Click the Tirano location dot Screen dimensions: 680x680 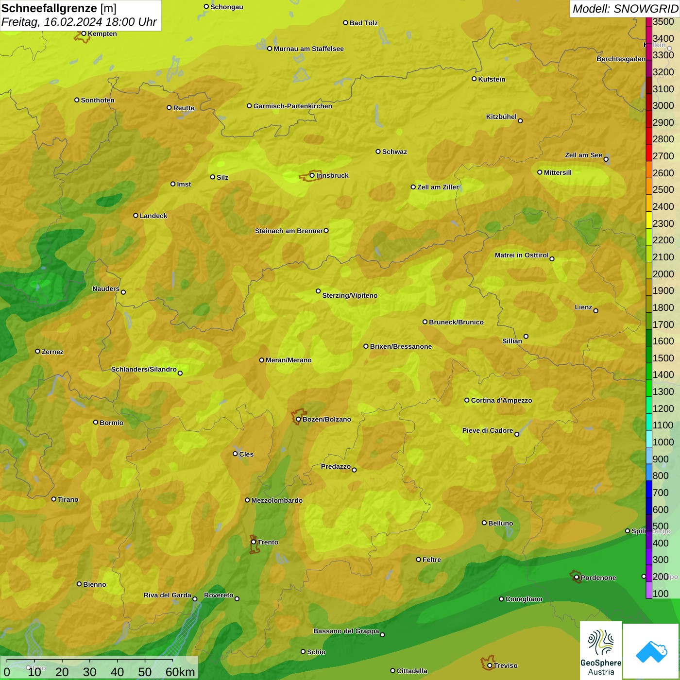[x=53, y=499]
